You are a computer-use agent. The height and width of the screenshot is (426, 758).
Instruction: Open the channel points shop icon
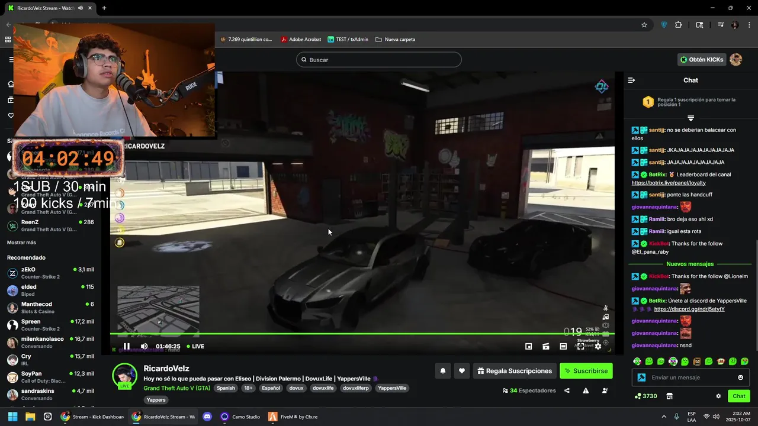pyautogui.click(x=670, y=396)
